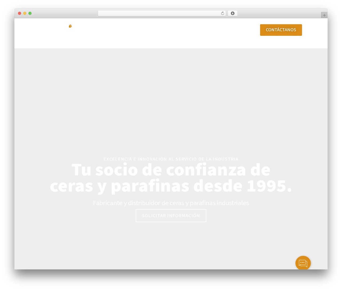Select headline line 'ceras y parafinas desde 1995.'
Viewport: 342px width, 290px height.
pyautogui.click(x=171, y=186)
